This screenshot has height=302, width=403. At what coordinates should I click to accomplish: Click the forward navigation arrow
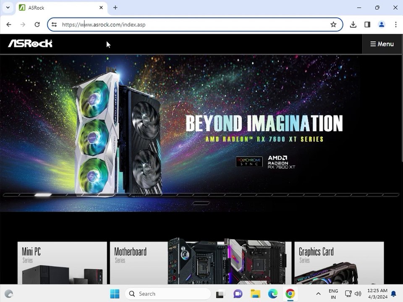[23, 24]
